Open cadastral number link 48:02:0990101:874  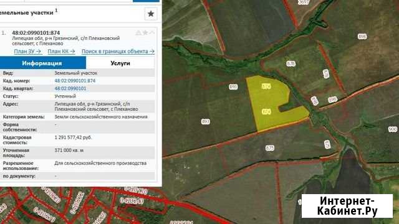75,81
